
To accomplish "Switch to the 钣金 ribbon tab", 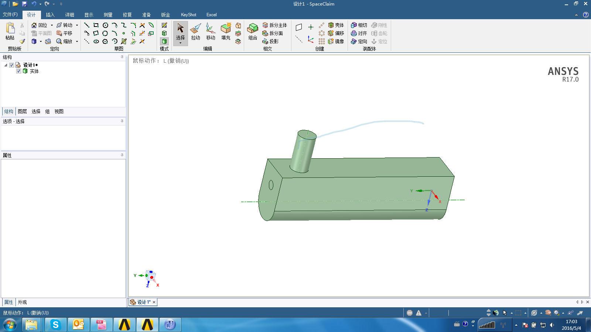I will click(165, 15).
